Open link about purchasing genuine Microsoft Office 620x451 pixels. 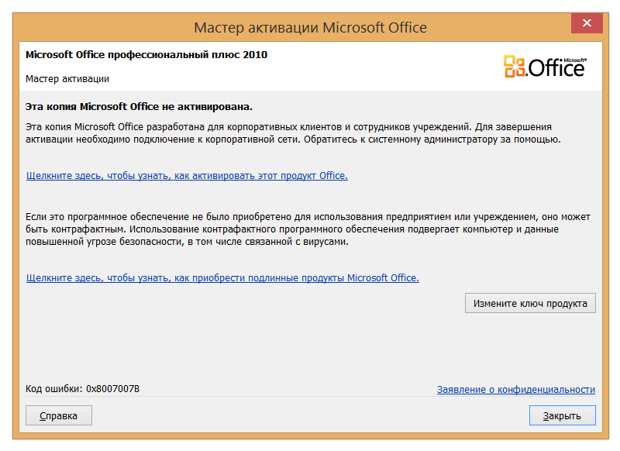coord(222,278)
